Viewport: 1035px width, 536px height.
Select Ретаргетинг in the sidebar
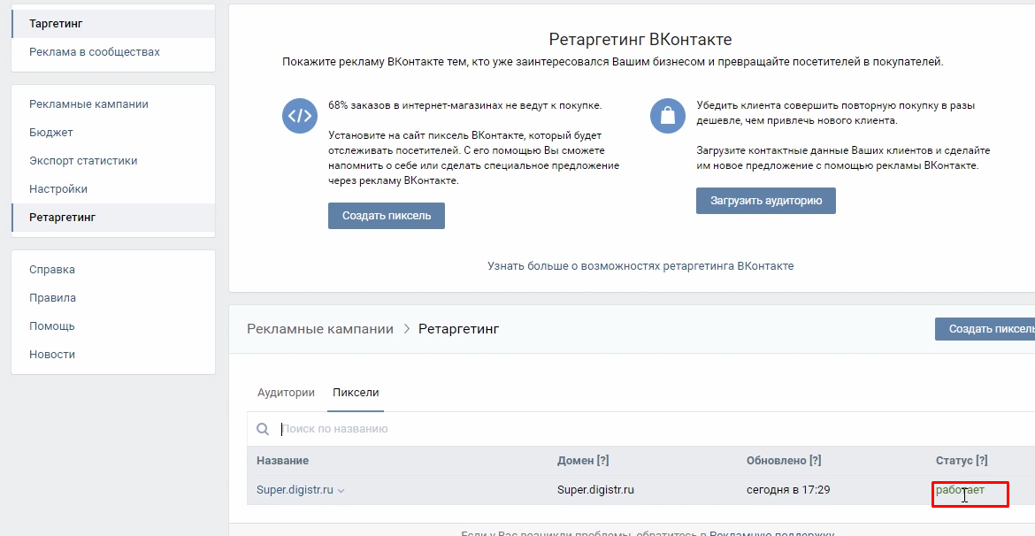(113, 218)
